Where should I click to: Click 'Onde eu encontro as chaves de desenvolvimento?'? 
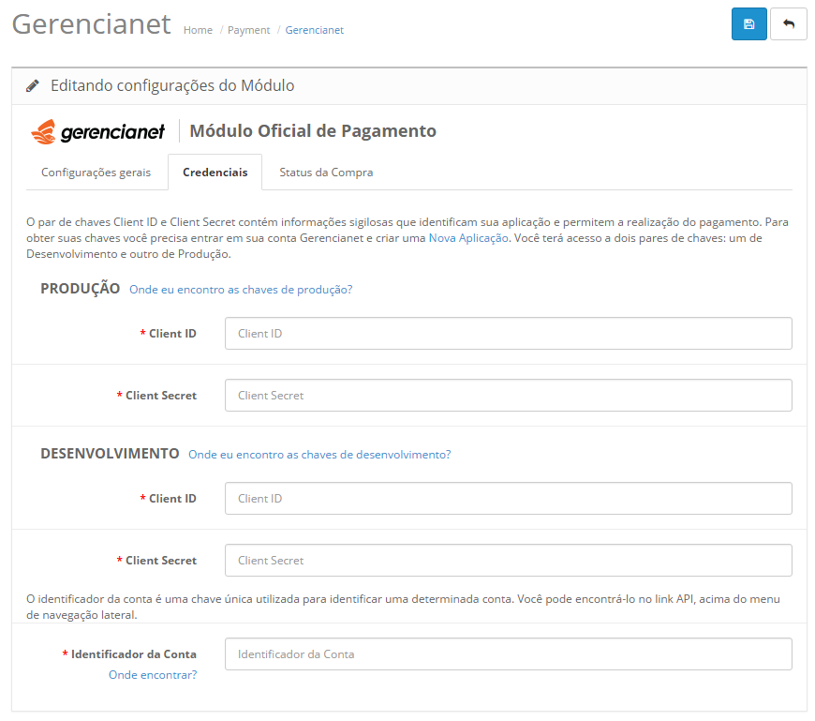(x=319, y=455)
